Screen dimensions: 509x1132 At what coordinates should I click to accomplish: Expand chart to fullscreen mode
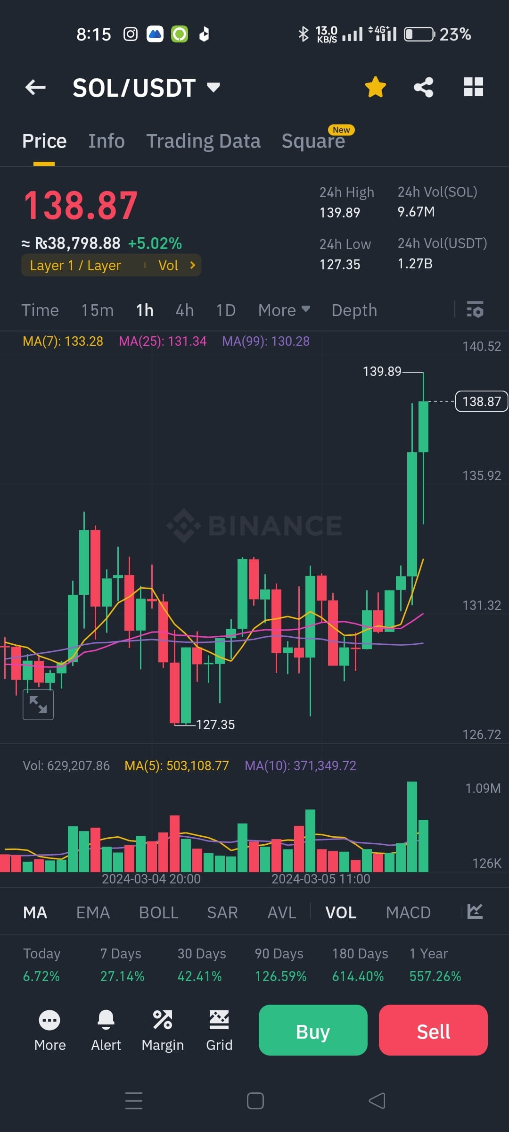point(38,704)
